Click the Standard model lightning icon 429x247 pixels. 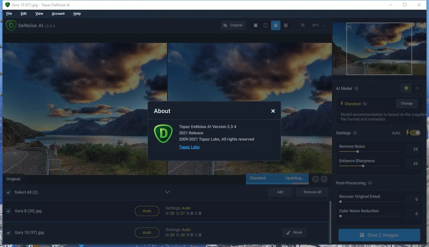click(x=342, y=104)
